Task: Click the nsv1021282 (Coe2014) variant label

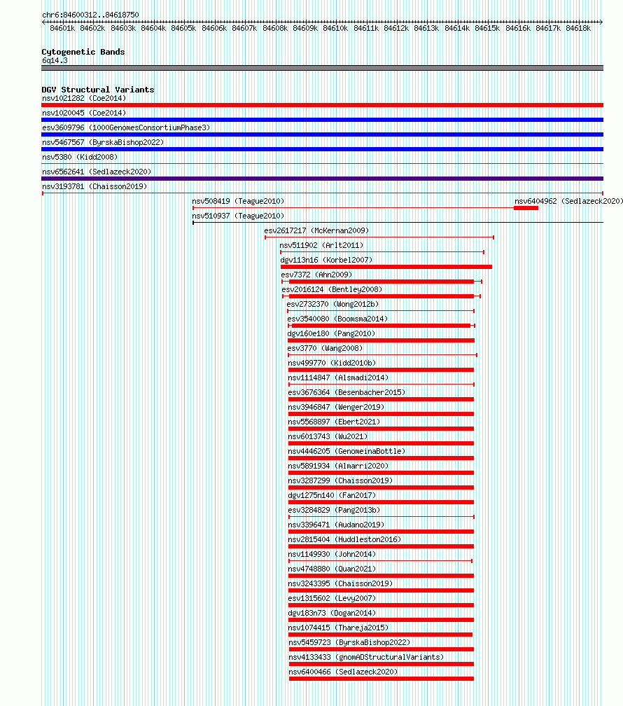Action: [84, 98]
